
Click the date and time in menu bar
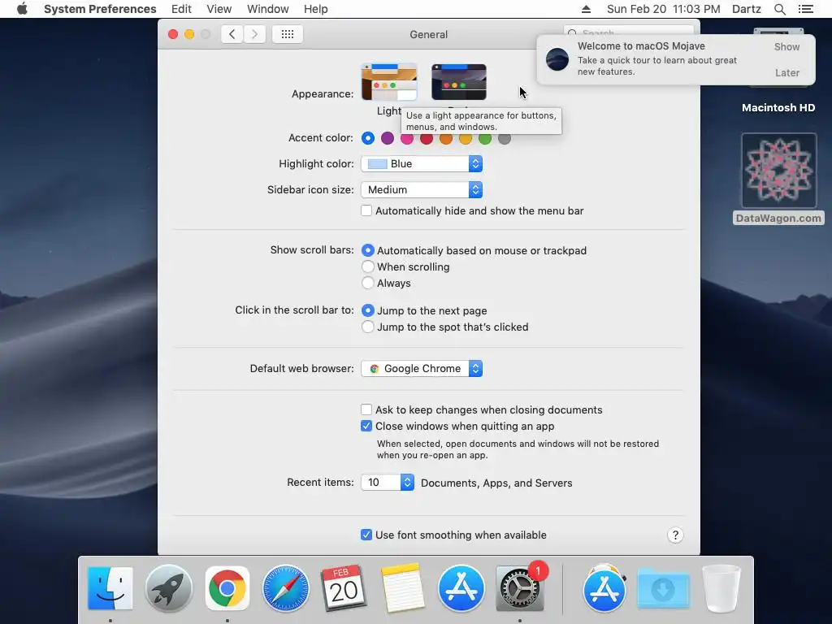coord(663,9)
